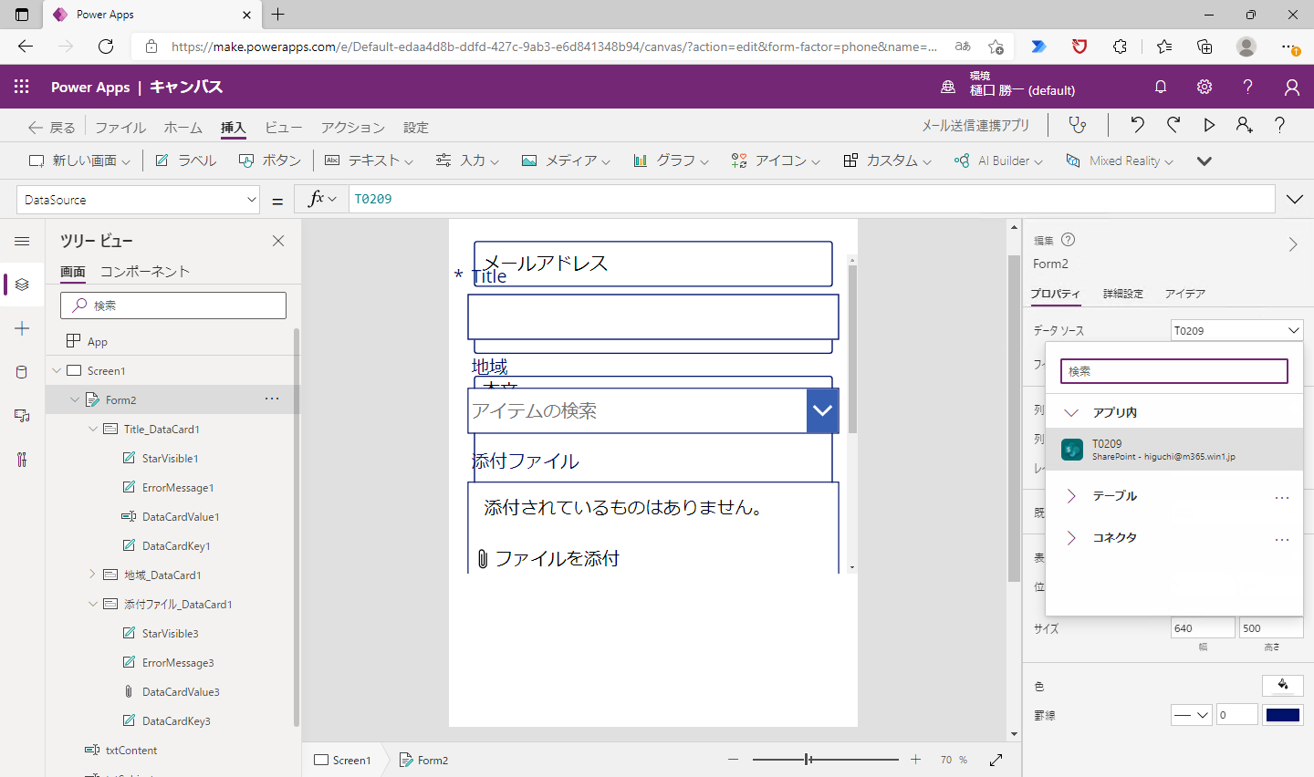The width and height of the screenshot is (1314, 777).
Task: Open the Custom dropdown
Action: tap(888, 161)
